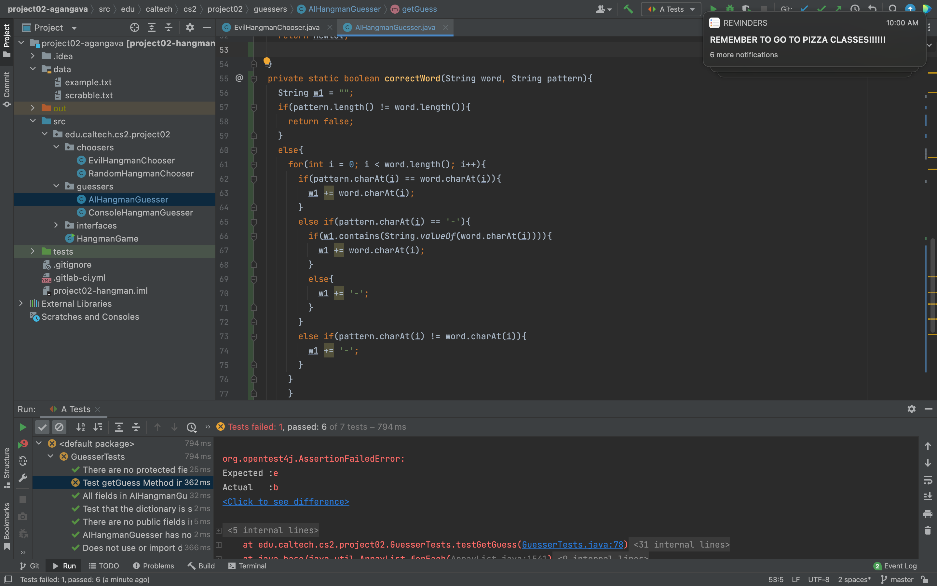Switch to EvilHangmanChooser.java tab
Viewport: 937px width, 586px height.
point(277,28)
